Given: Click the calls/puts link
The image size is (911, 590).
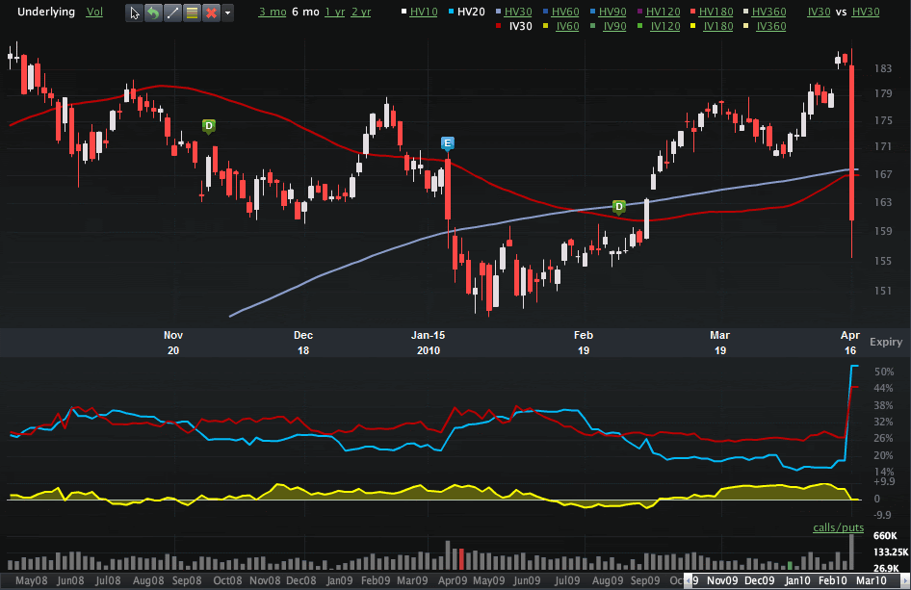Looking at the screenshot, I should 838,527.
